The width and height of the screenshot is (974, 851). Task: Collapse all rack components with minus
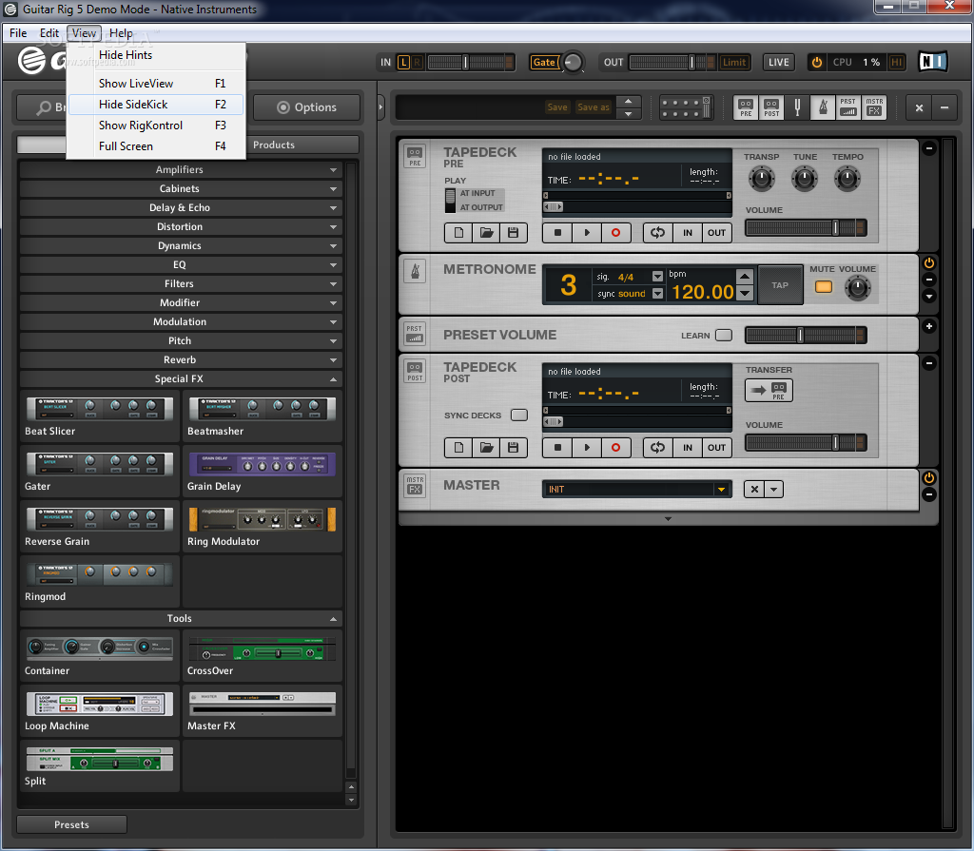tap(945, 107)
